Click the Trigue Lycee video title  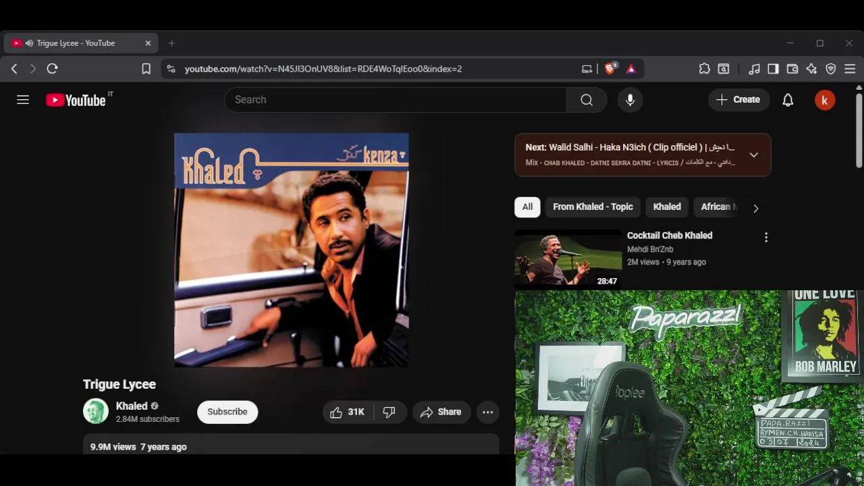[119, 384]
